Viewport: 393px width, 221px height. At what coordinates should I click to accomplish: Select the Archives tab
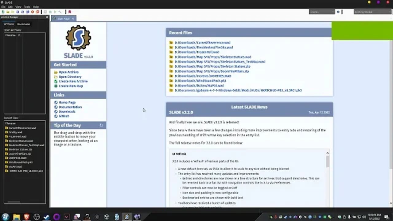(x=9, y=24)
